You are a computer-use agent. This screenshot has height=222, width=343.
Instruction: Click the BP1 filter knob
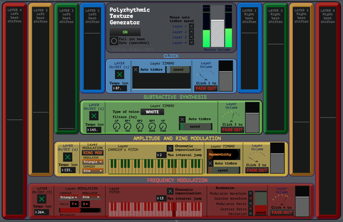pos(127,126)
